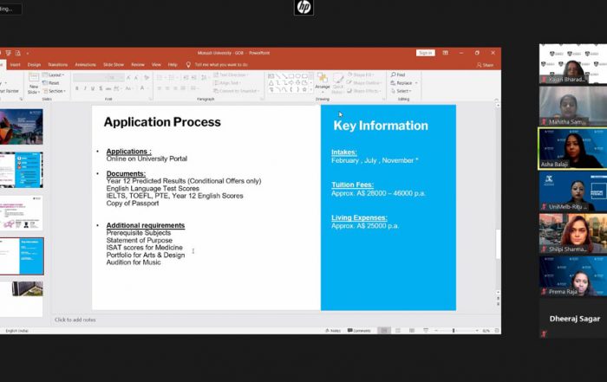Screen dimensions: 607x382
Task: Switch to the Design tab
Action: pyautogui.click(x=34, y=65)
